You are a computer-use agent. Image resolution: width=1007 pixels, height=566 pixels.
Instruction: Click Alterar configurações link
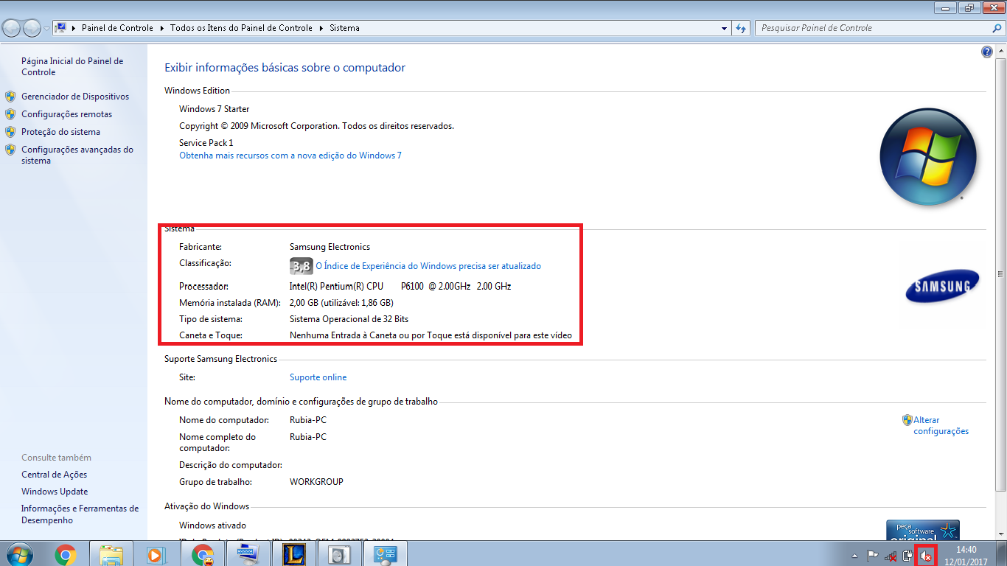[941, 425]
